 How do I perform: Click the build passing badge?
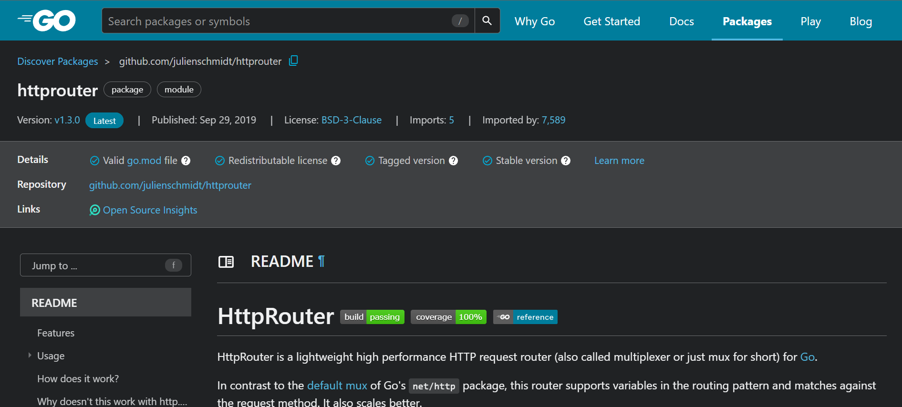[x=372, y=317]
